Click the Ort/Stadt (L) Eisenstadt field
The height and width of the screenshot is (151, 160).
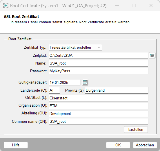tap(99, 98)
